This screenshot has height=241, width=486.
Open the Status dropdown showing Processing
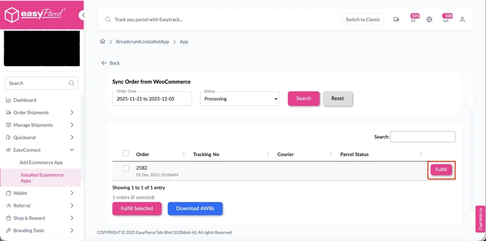pyautogui.click(x=240, y=98)
